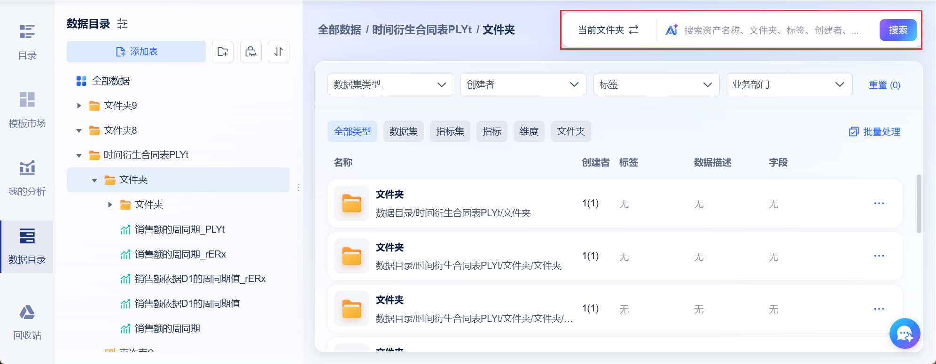Screen dimensions: 936x364
Task: Expand the nested 文件夹 child node
Action: [110, 205]
